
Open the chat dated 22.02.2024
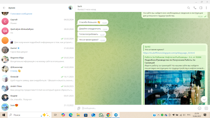[37, 40]
